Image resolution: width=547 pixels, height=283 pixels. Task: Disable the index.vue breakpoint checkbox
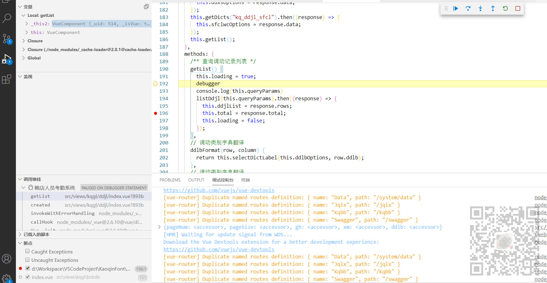[27, 277]
